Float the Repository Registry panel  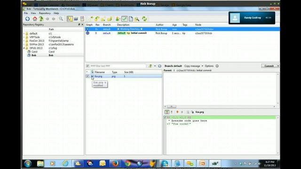point(79,24)
